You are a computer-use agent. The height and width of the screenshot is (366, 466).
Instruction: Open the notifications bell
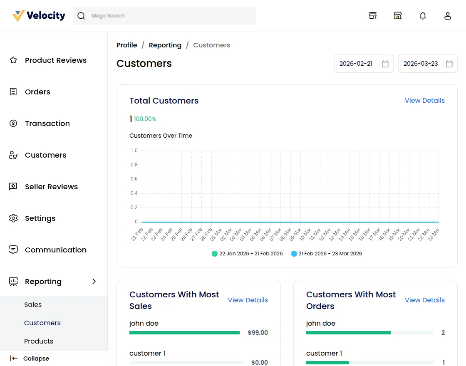[x=423, y=15]
